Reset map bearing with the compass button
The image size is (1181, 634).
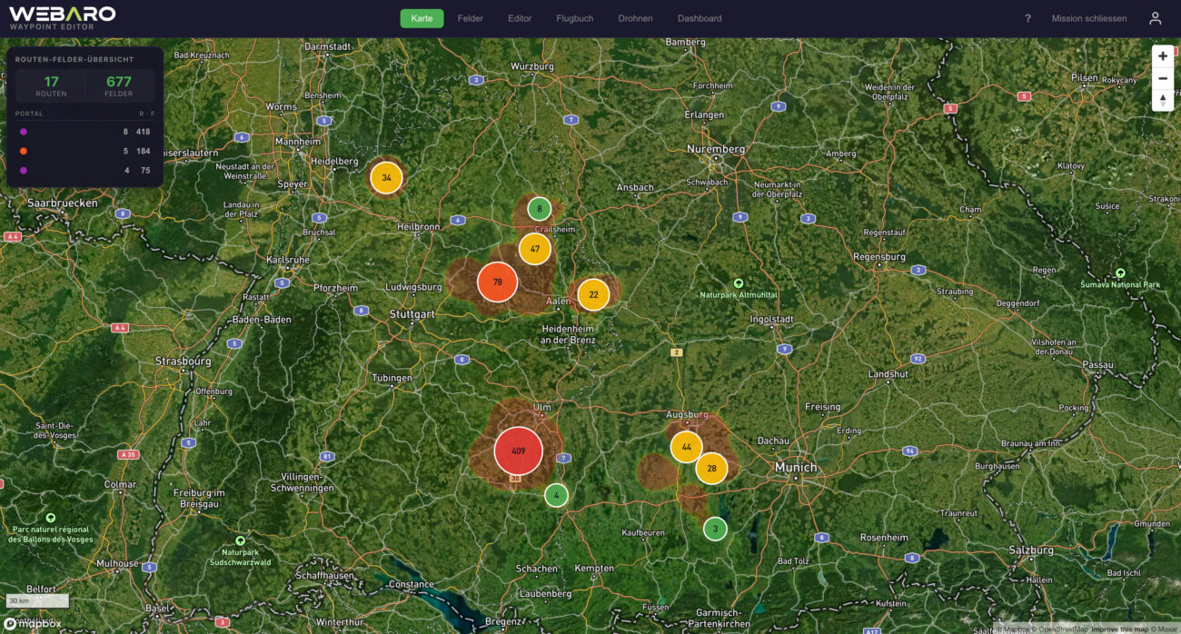tap(1163, 100)
